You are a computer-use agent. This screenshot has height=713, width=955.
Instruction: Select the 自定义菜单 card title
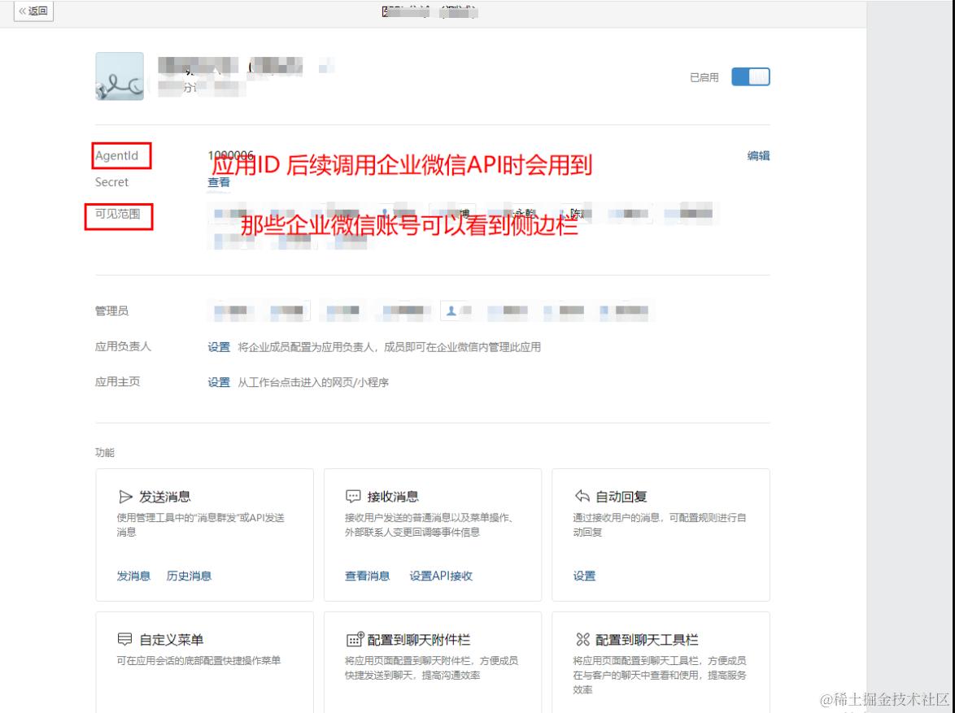coord(171,640)
